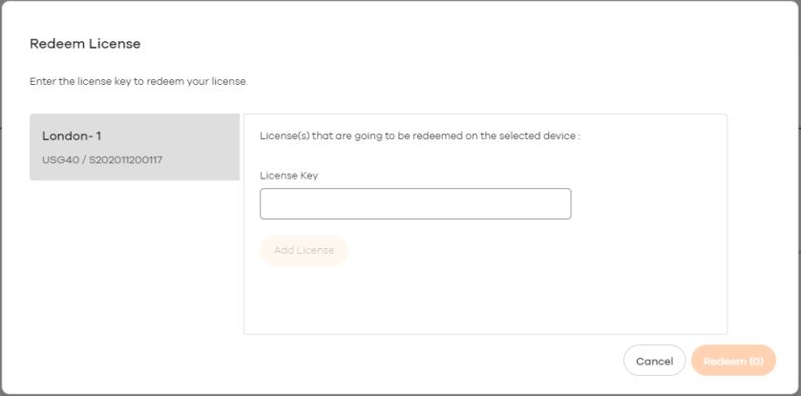Select the London-1 device name heading
This screenshot has width=801, height=396.
[x=72, y=136]
